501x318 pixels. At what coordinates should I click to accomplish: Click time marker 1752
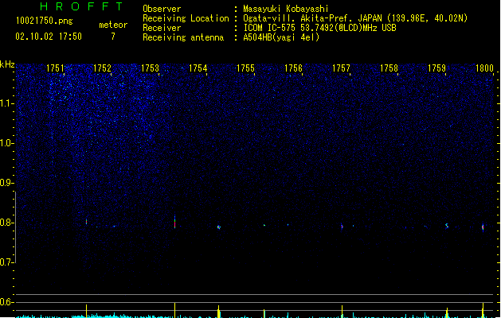[102, 68]
